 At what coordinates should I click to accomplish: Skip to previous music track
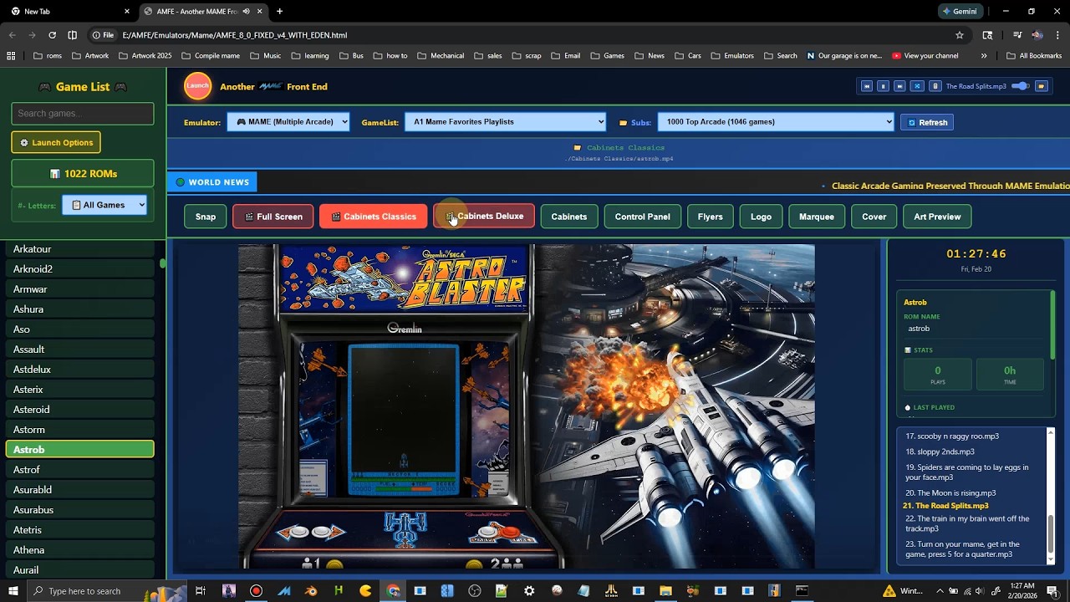pos(867,86)
